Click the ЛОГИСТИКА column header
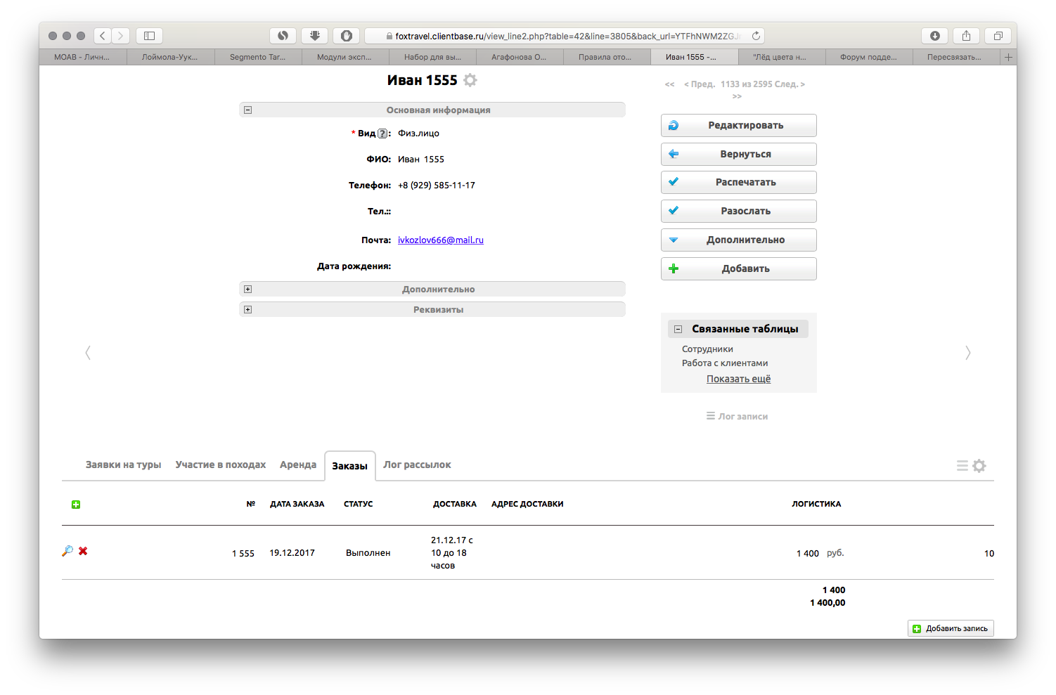This screenshot has width=1056, height=695. 816,504
